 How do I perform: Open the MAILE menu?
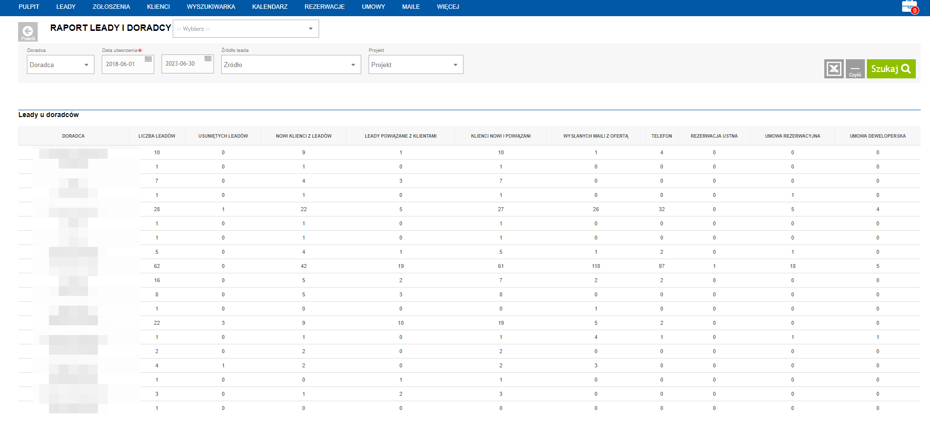411,7
